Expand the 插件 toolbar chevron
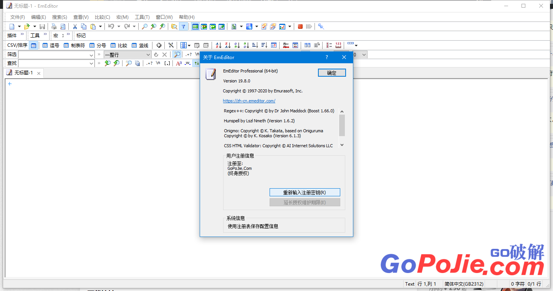The height and width of the screenshot is (291, 553). click(22, 34)
